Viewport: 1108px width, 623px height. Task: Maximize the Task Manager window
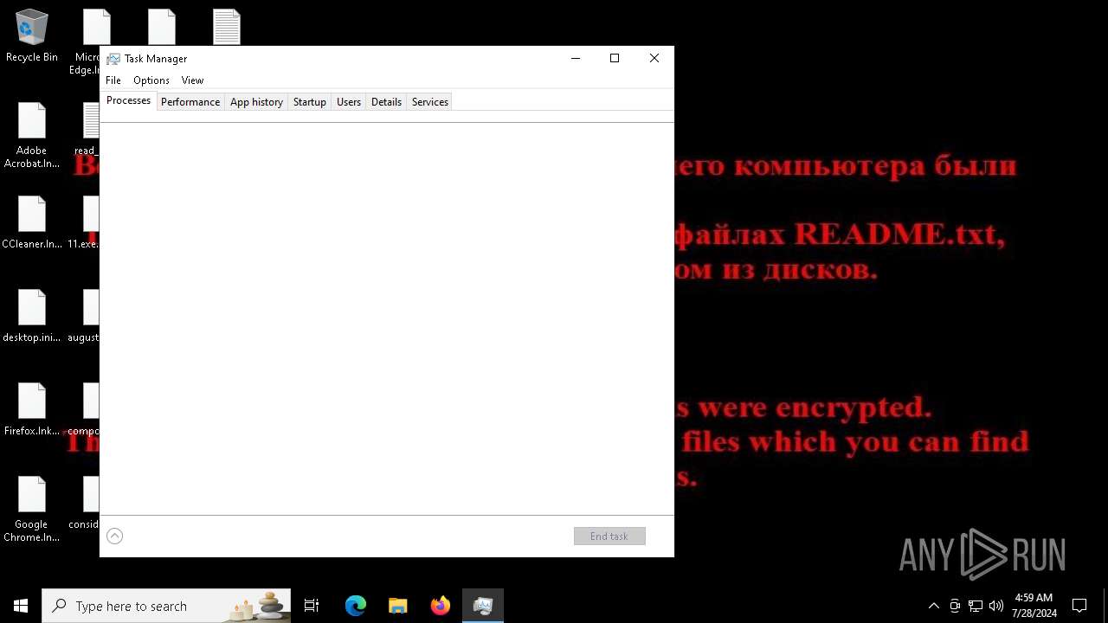[x=615, y=58]
